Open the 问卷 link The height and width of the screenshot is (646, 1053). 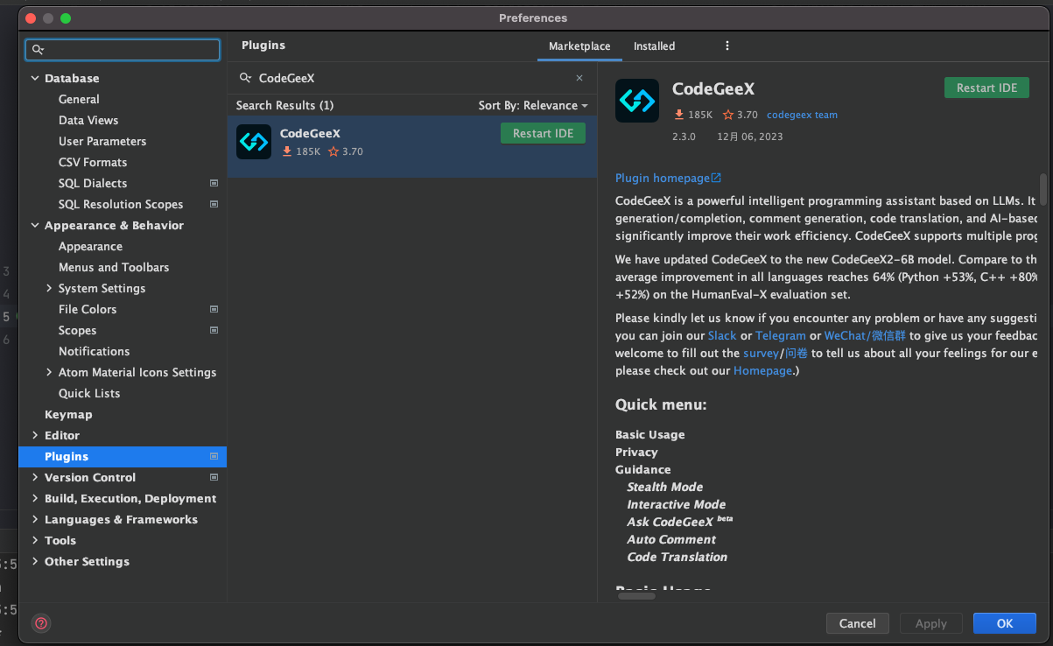(x=796, y=353)
